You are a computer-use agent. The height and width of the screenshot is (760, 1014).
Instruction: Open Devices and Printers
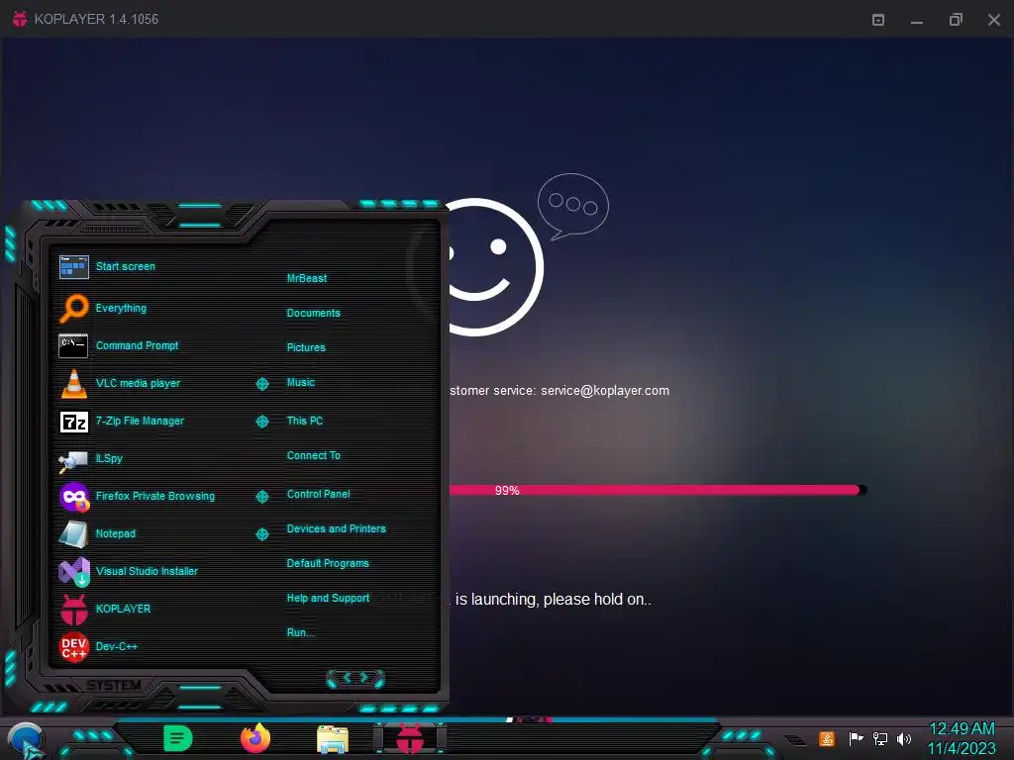(x=337, y=528)
